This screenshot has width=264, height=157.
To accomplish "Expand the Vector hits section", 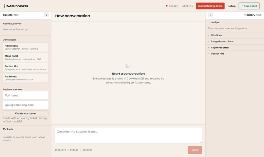I will [235, 54].
